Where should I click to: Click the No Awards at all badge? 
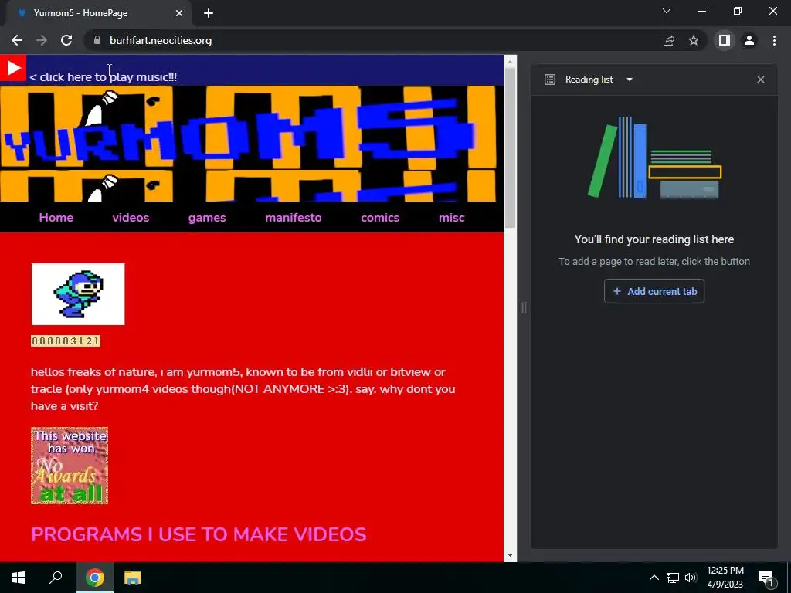pyautogui.click(x=70, y=466)
